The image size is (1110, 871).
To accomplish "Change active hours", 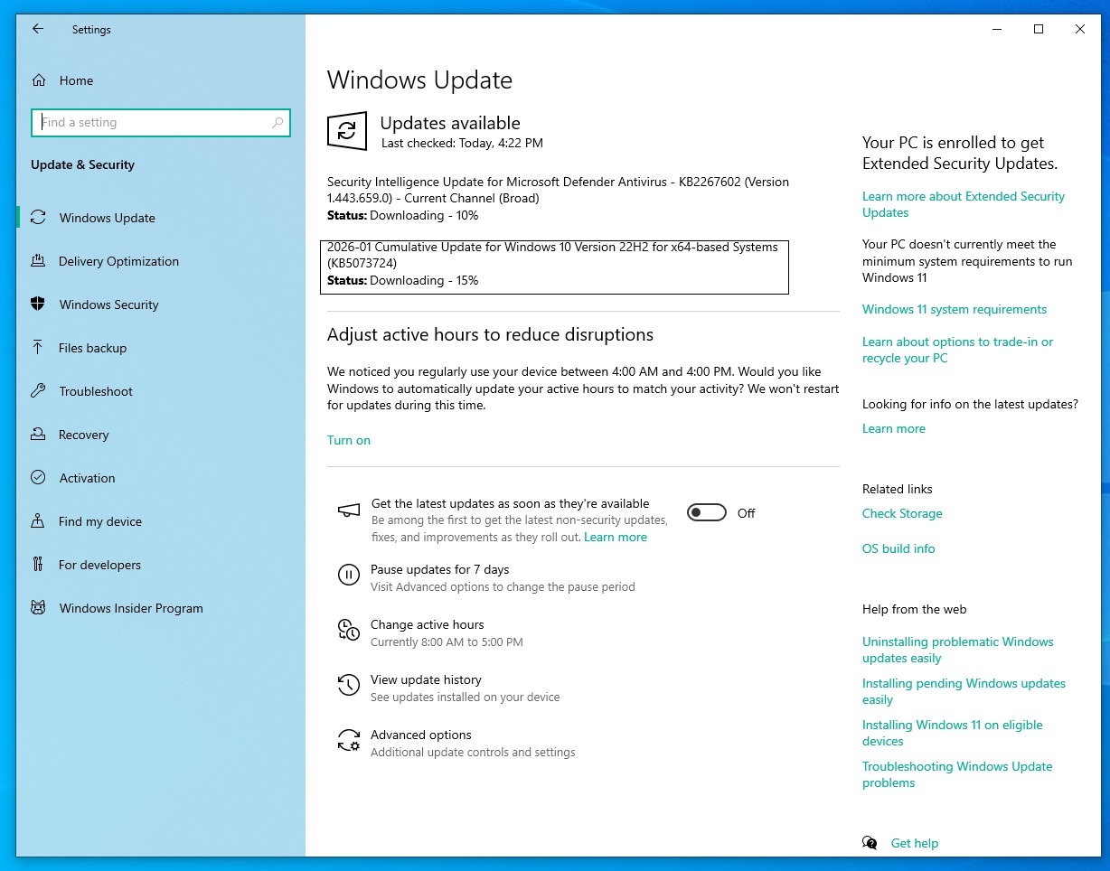I will tap(427, 624).
